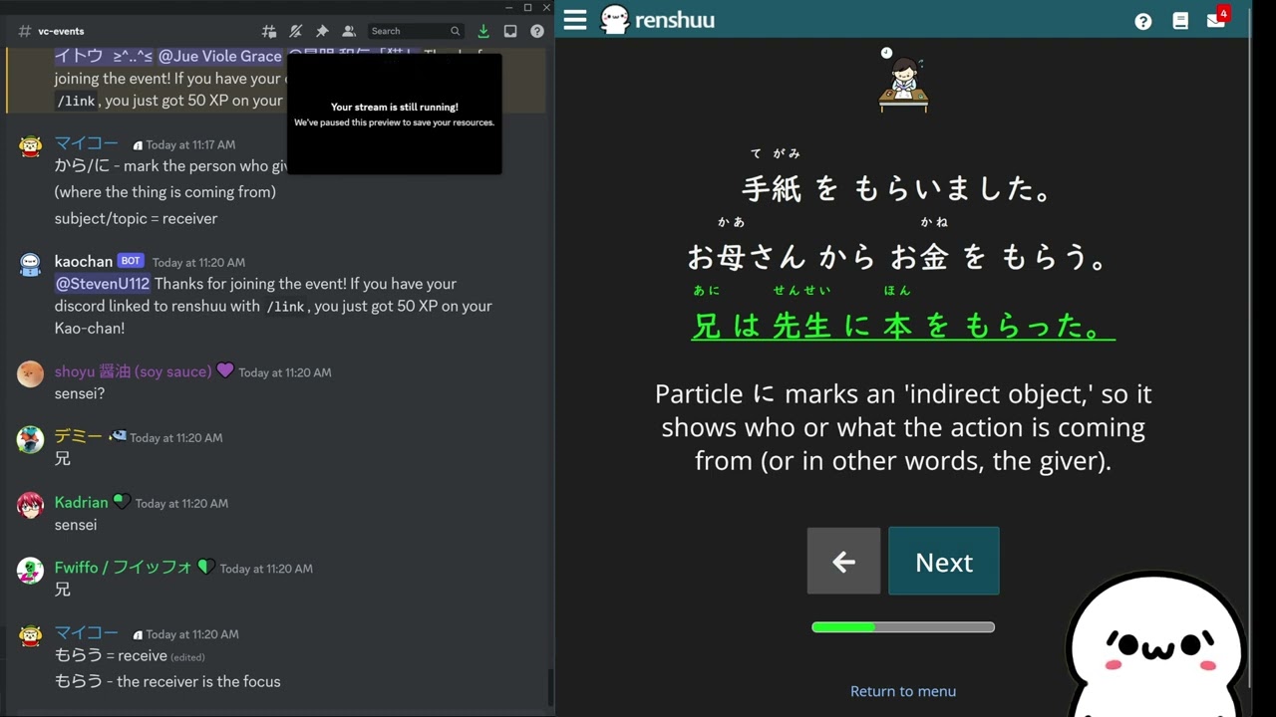Screen dimensions: 1276x717
Task: Click green sentence 兄 は 先生 に 本
Action: (x=903, y=326)
